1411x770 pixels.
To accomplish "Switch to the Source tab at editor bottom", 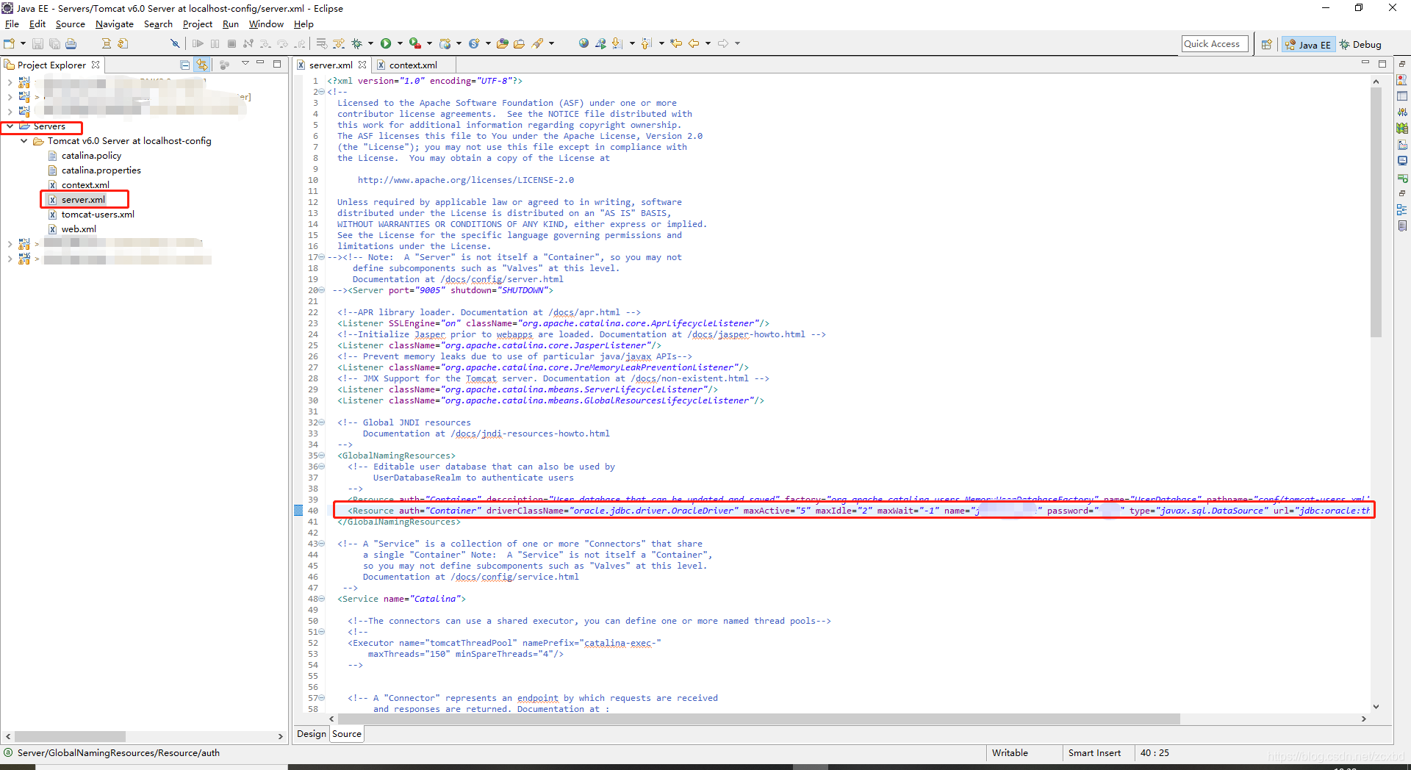I will tap(347, 734).
